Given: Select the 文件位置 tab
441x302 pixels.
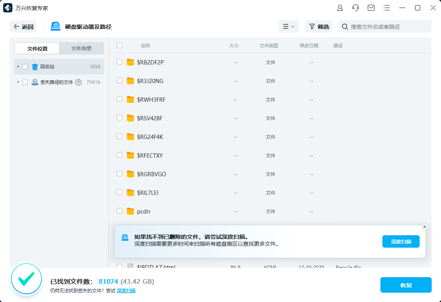Looking at the screenshot, I should (37, 48).
